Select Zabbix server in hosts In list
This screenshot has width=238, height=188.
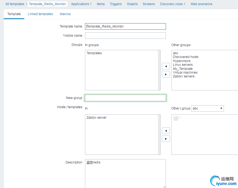(x=97, y=118)
